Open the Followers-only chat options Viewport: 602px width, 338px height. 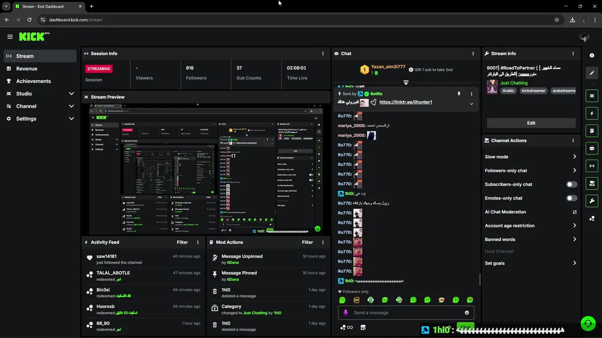coord(531,170)
